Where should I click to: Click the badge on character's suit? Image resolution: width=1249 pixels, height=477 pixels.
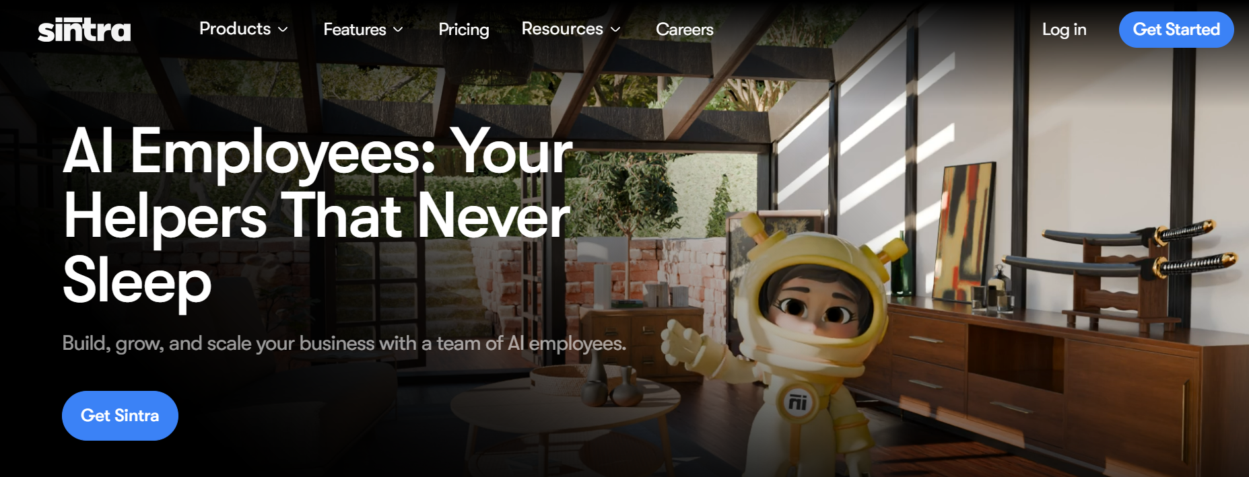797,402
